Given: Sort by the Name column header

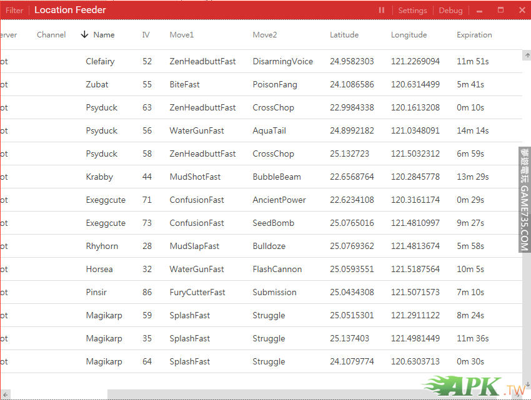Looking at the screenshot, I should click(104, 34).
